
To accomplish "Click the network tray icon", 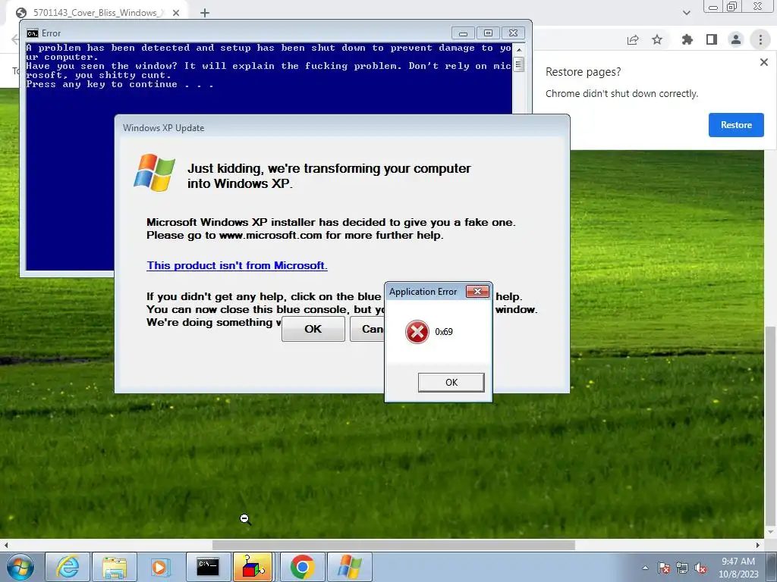I will click(x=682, y=568).
